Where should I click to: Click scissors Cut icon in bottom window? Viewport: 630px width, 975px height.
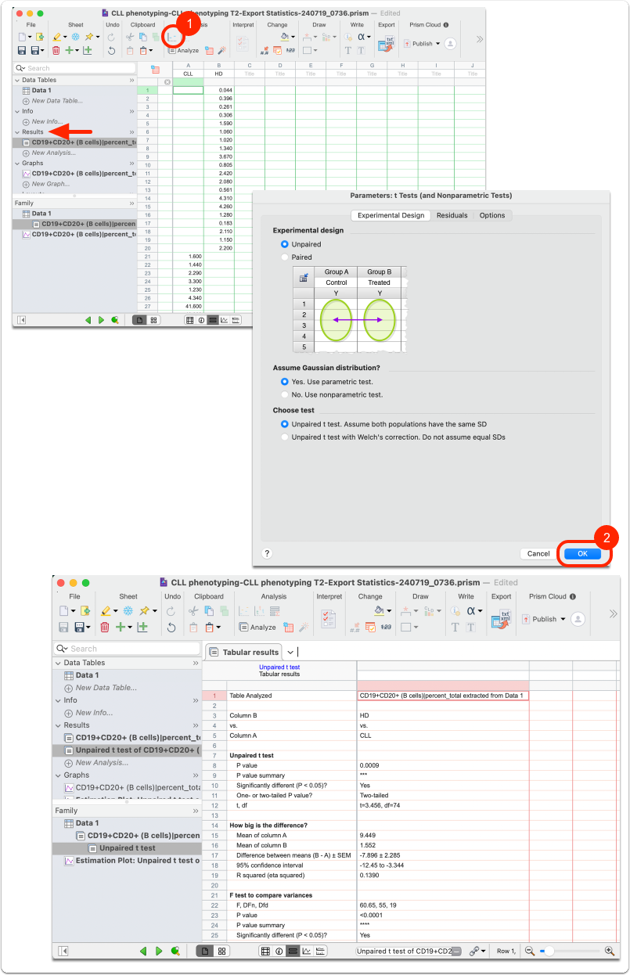coord(193,611)
